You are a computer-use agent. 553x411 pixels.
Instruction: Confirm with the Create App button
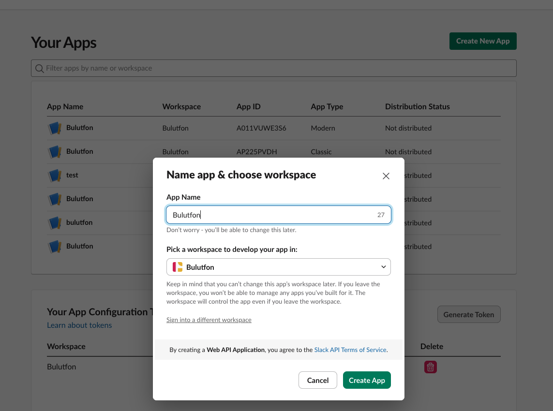pyautogui.click(x=367, y=380)
